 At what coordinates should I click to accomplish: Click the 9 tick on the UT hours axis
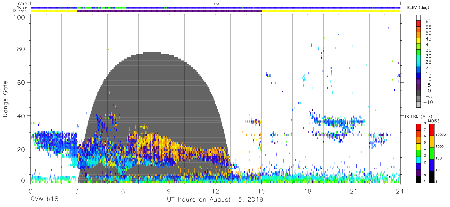(x=169, y=192)
